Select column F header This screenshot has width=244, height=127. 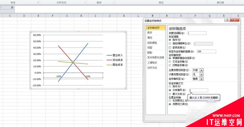[x=53, y=16]
